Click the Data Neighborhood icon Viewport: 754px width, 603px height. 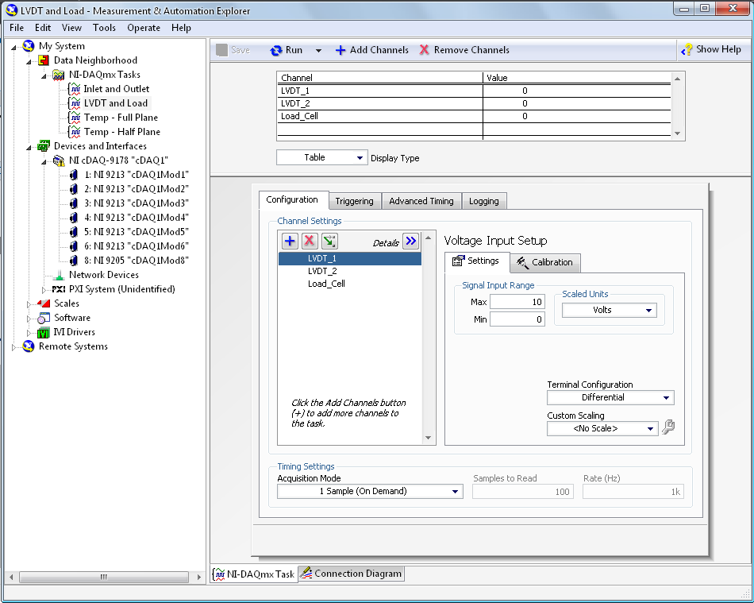coord(44,60)
